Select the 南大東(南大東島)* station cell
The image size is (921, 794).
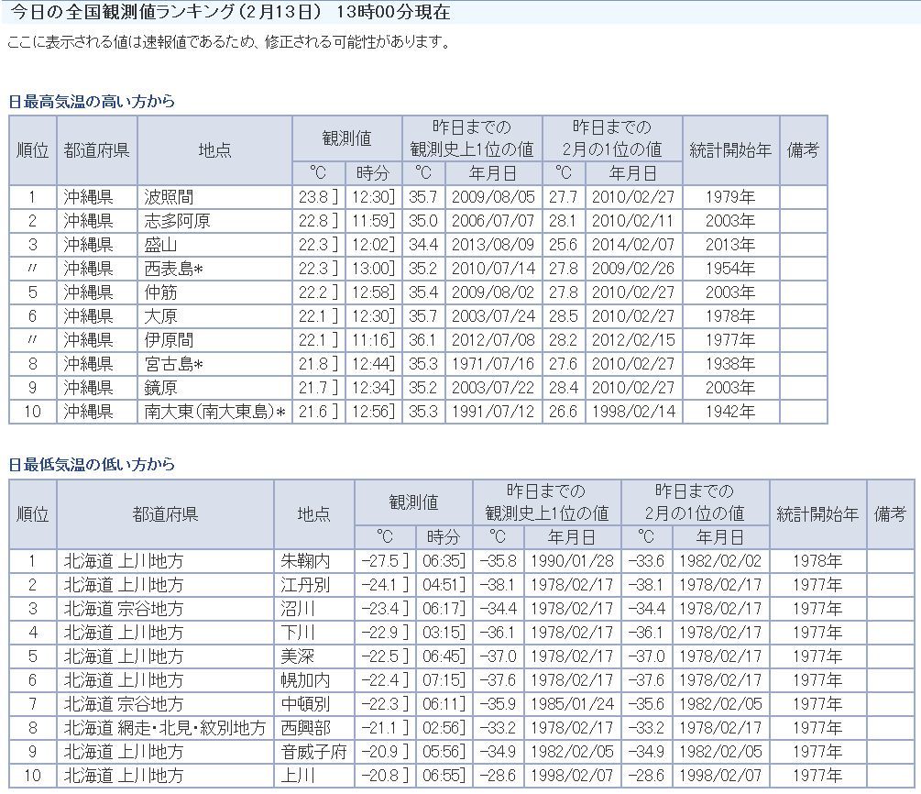point(214,412)
